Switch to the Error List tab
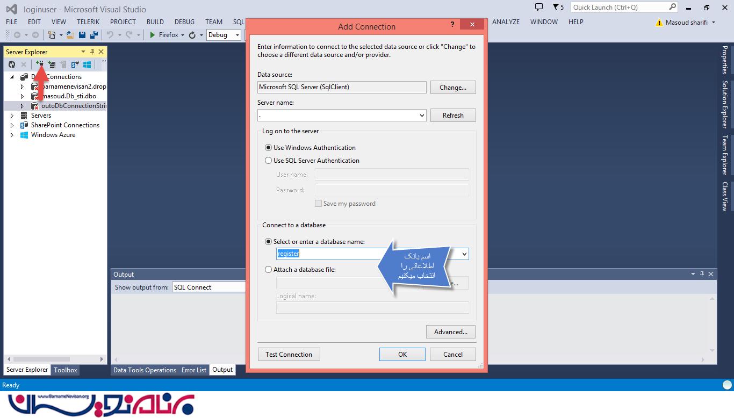This screenshot has height=418, width=734. [x=193, y=370]
